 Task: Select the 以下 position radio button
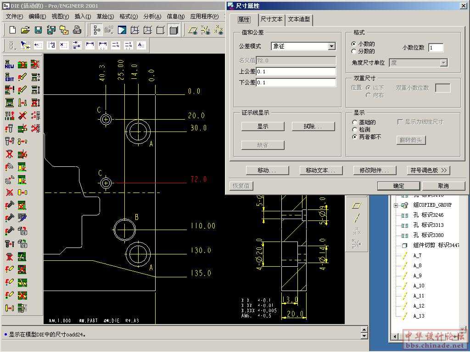[x=368, y=88]
